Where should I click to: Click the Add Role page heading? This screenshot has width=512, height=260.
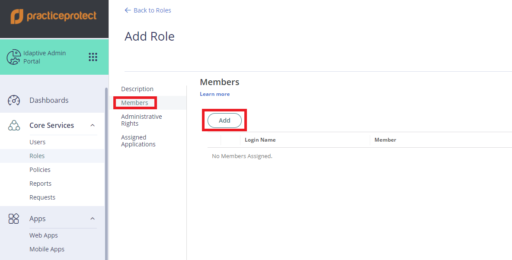(x=150, y=36)
